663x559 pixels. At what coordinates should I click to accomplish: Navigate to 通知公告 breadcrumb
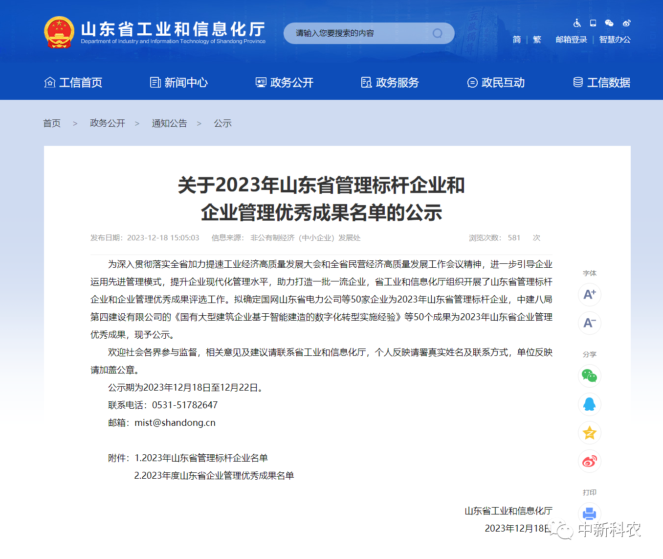(169, 123)
